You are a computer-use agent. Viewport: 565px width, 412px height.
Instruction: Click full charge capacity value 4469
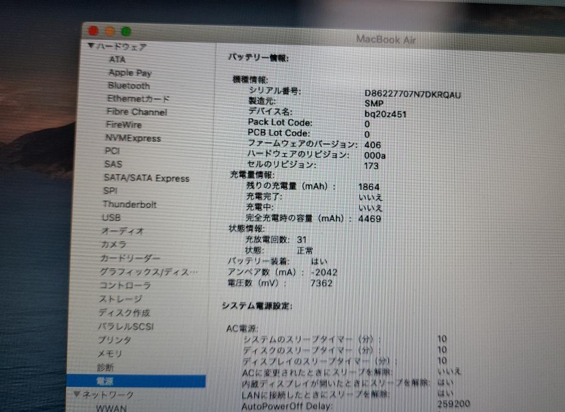point(370,218)
